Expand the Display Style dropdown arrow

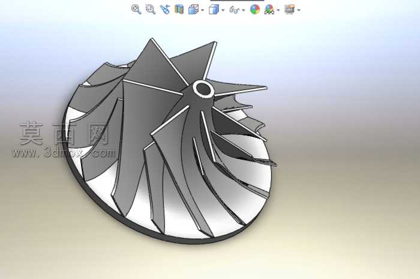tap(223, 10)
